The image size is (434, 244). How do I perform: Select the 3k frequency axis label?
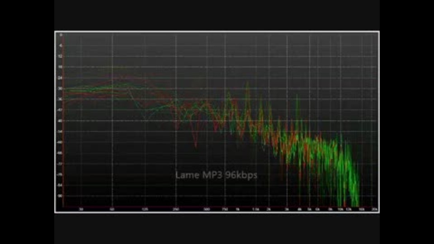pos(287,209)
